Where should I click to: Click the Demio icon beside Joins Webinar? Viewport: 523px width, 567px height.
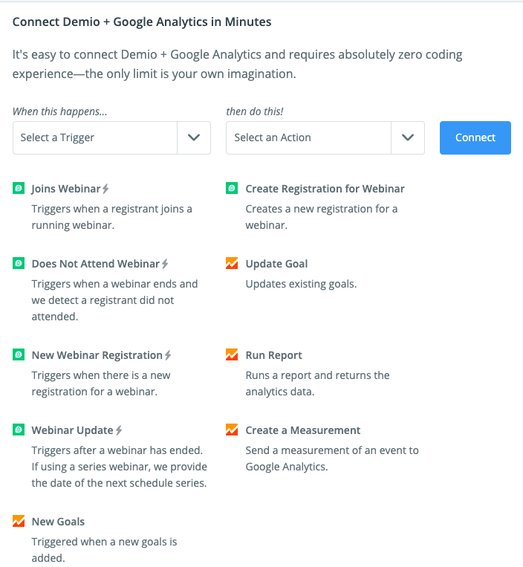19,188
